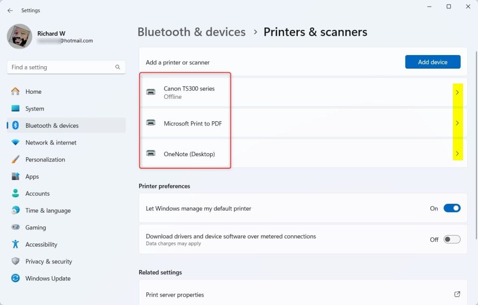Screen dimensions: 478x305
Task: Select the OneNote (Desktop) printer icon
Action: coord(151,153)
